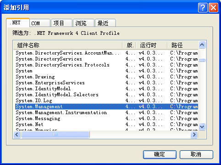Screen dimensions: 221x165
Task: Select System.DirectoryServices.Protocols row
Action: tap(106, 65)
